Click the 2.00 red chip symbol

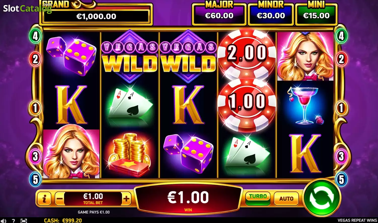[x=247, y=53]
